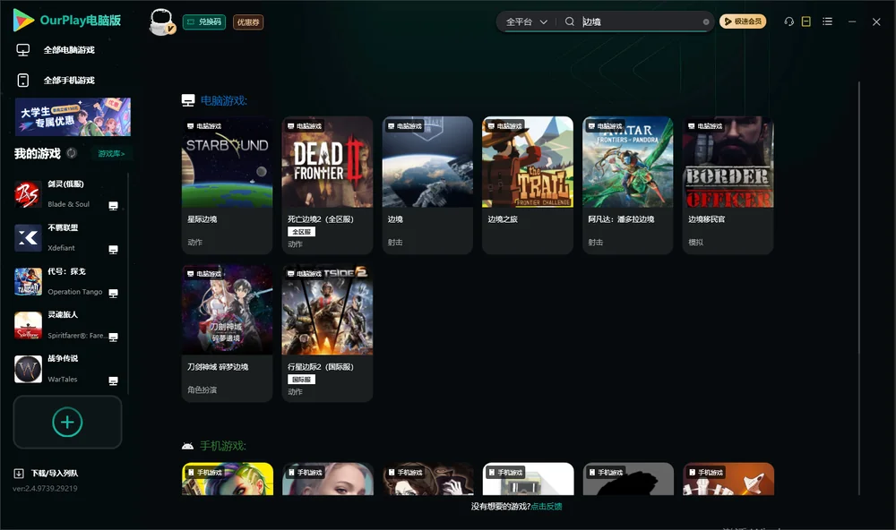
Task: Open the Starbound 星际边境 game card
Action: (227, 185)
